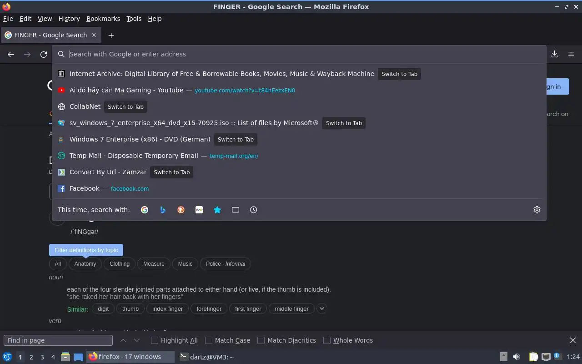Viewport: 582px width, 364px height.
Task: Toggle Highlight All checkbox
Action: 155,340
